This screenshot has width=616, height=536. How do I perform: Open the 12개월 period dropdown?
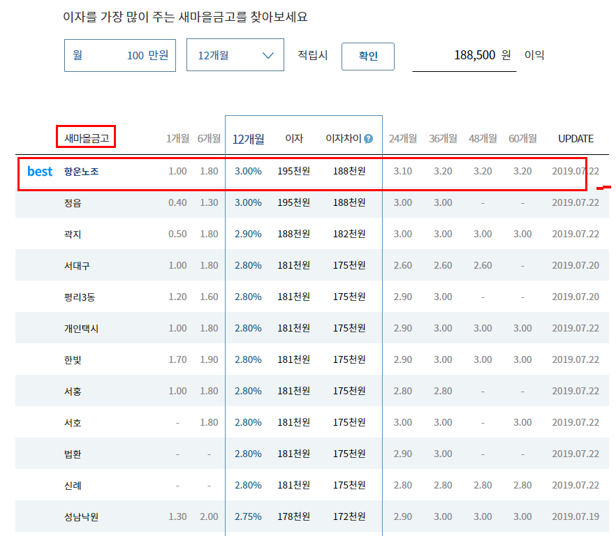pyautogui.click(x=235, y=55)
